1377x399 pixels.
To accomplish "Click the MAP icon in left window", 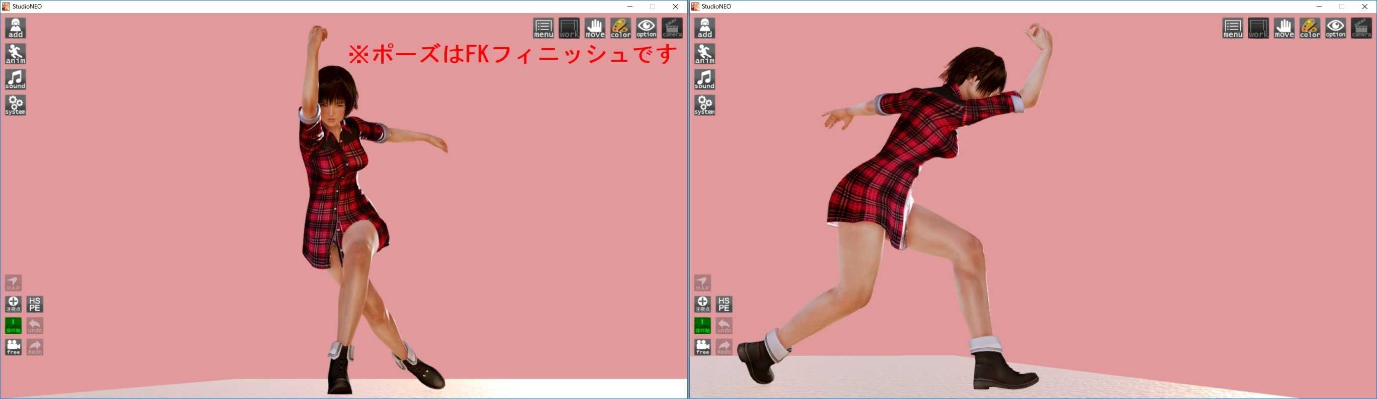I will (14, 283).
